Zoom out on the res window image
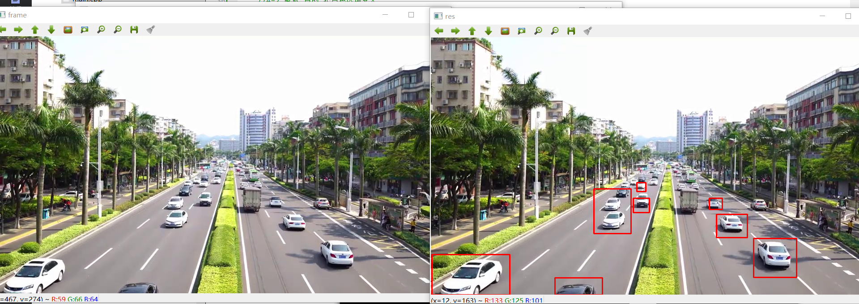The width and height of the screenshot is (859, 304). click(555, 31)
